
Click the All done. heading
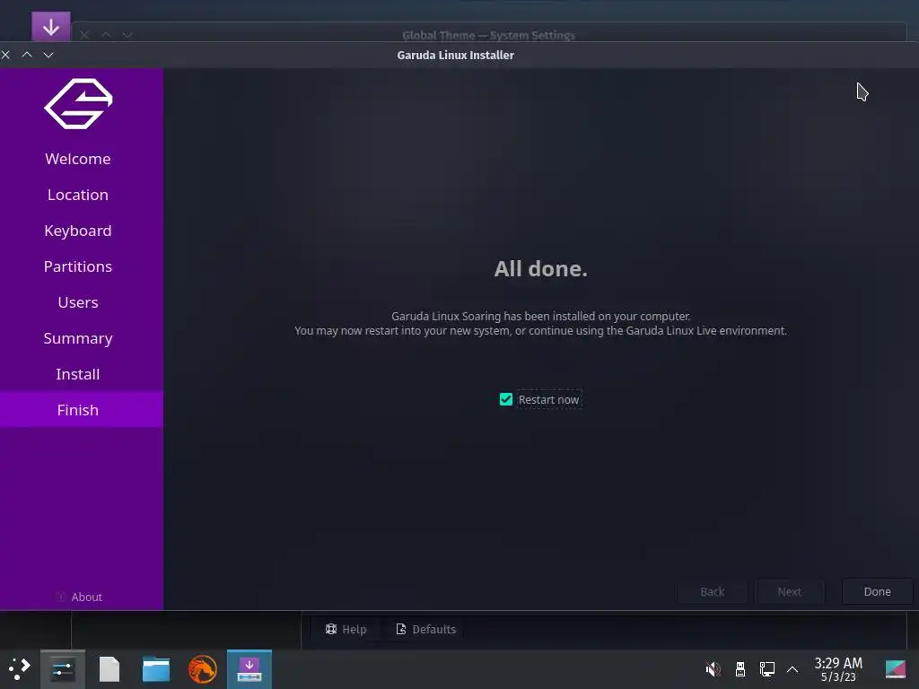click(x=540, y=269)
